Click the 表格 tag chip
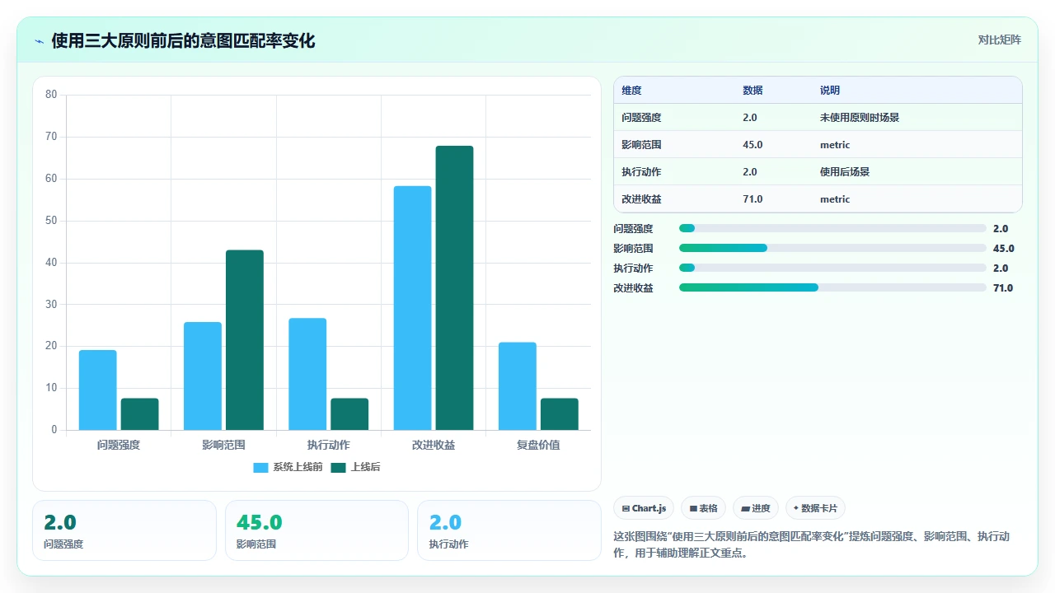This screenshot has width=1055, height=593. (703, 508)
